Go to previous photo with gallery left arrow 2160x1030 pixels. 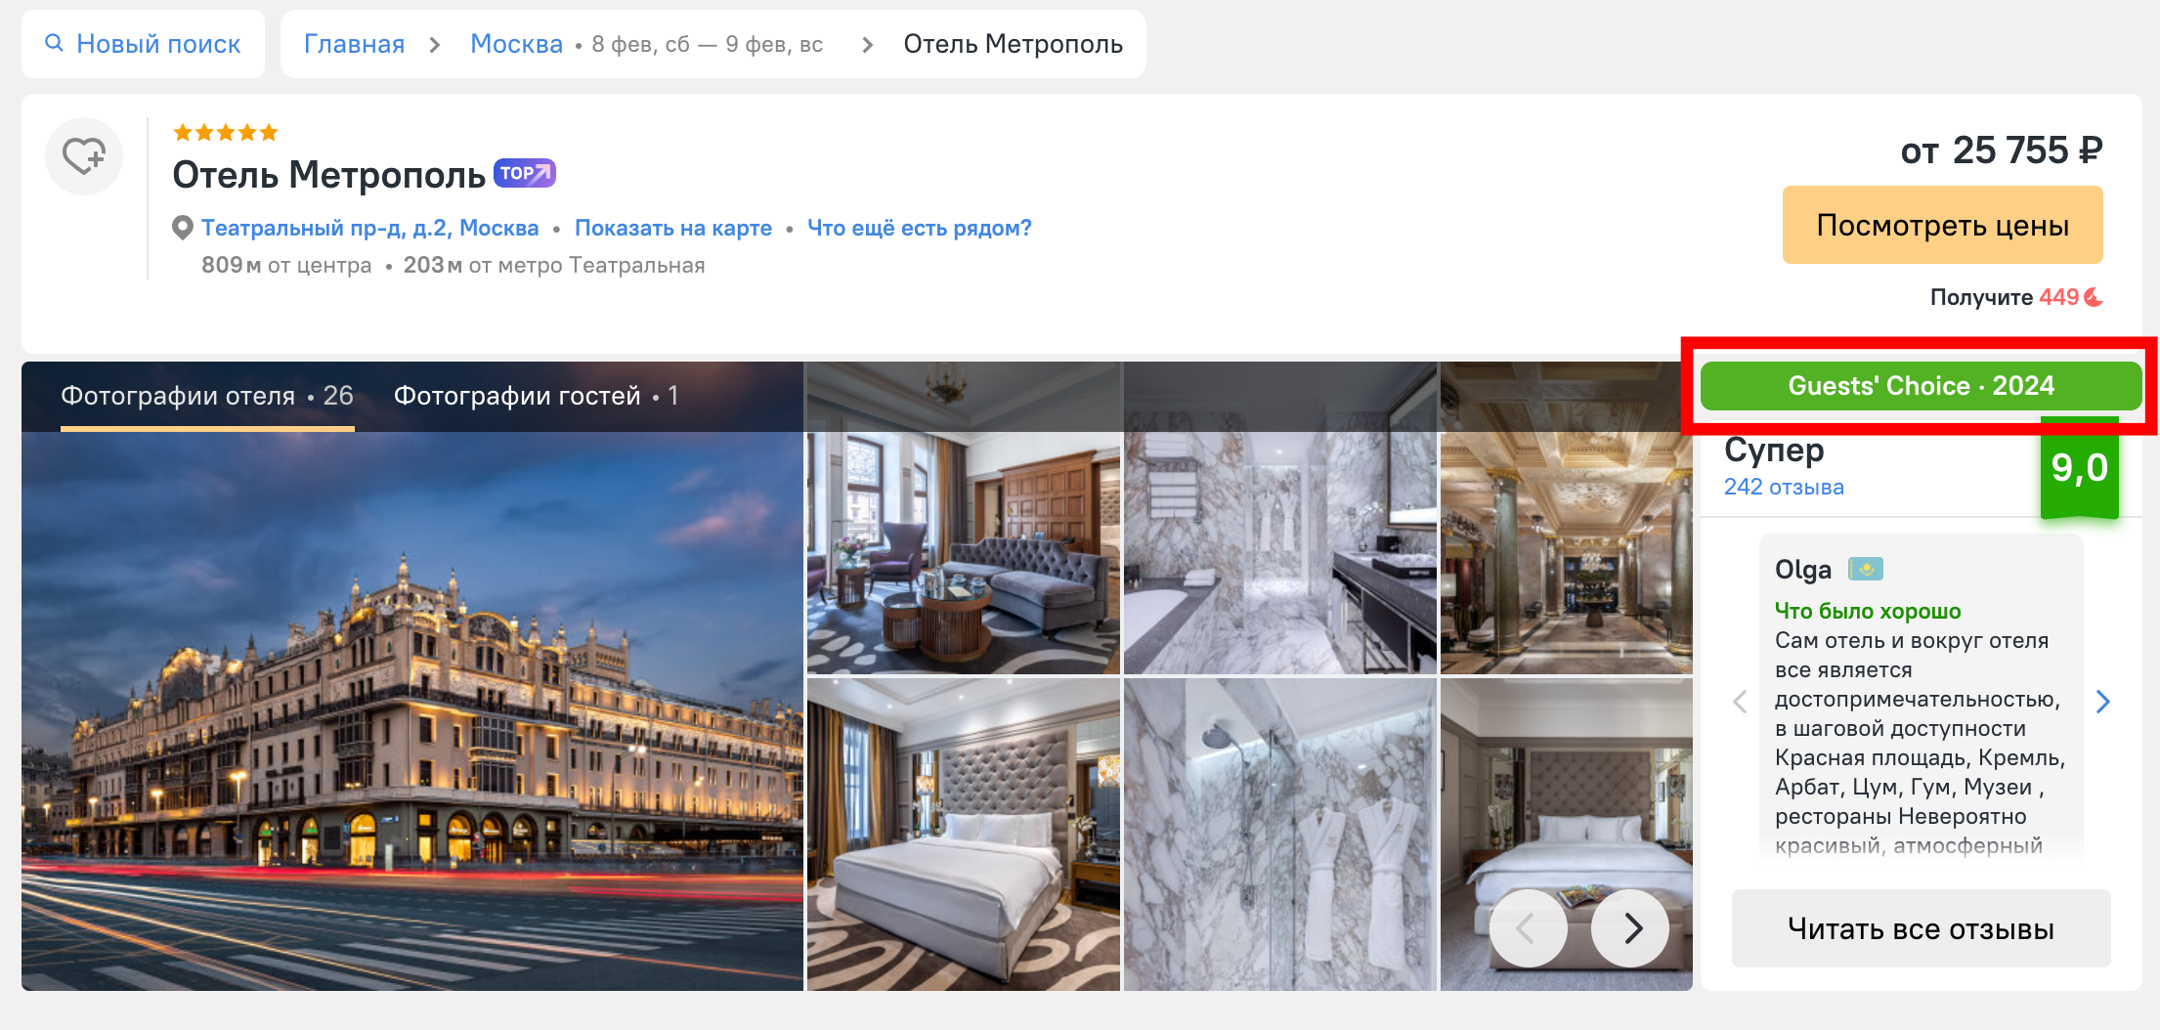pos(1527,928)
